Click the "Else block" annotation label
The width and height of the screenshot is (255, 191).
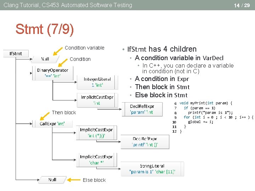[x=94, y=180]
